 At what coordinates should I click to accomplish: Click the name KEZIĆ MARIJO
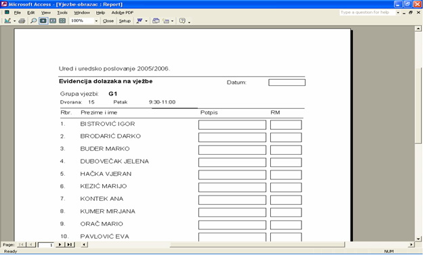104,186
